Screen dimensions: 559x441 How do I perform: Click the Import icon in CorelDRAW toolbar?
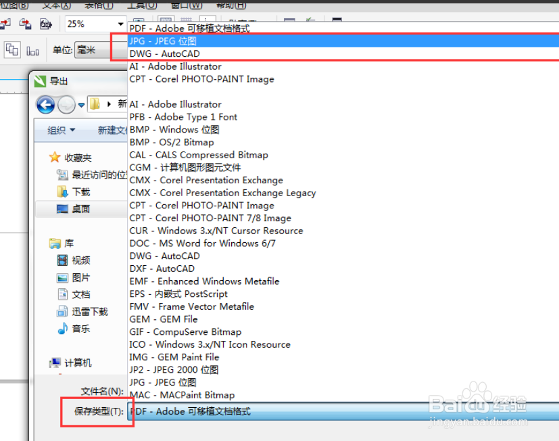(5, 24)
